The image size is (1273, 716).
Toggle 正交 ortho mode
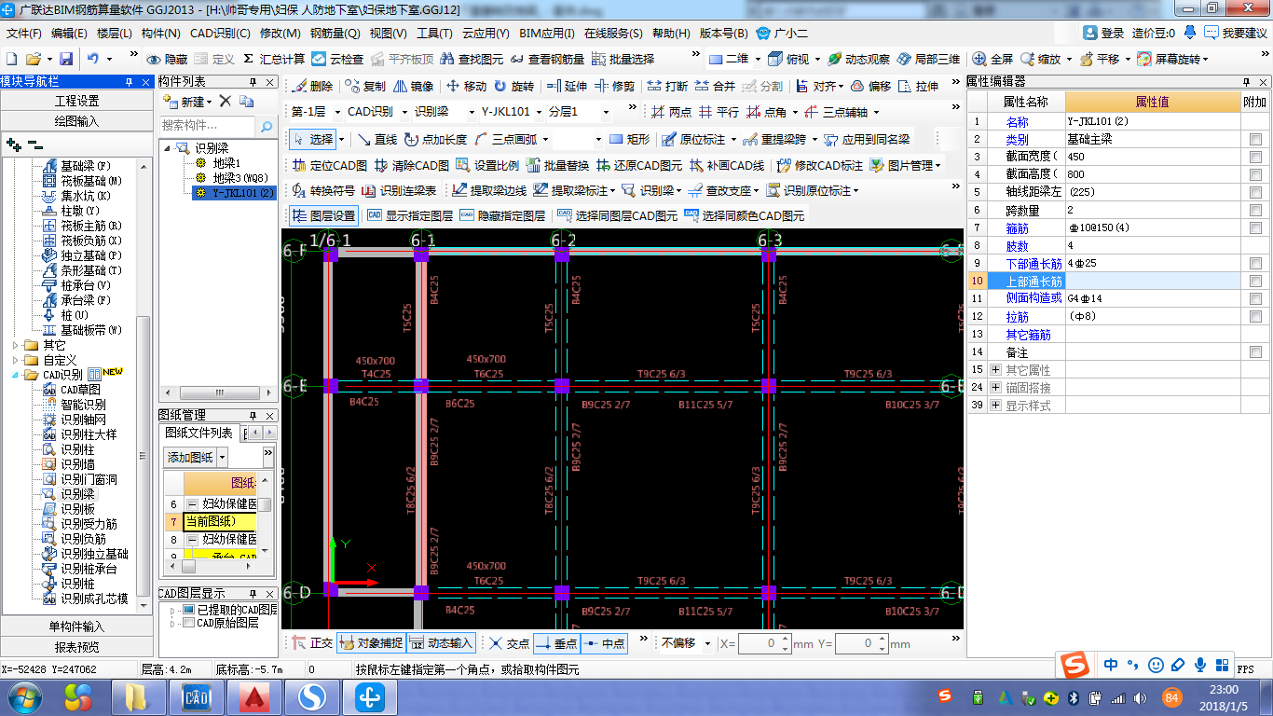pos(312,643)
